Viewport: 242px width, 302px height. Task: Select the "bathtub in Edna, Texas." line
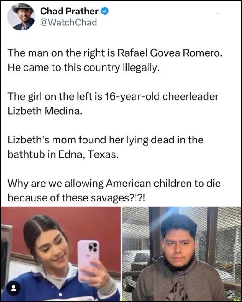click(63, 154)
